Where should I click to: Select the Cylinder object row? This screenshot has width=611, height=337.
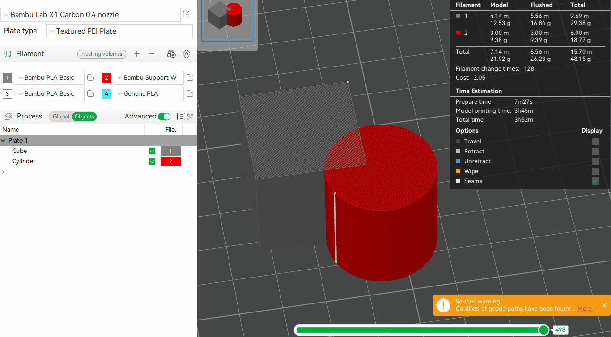click(98, 161)
